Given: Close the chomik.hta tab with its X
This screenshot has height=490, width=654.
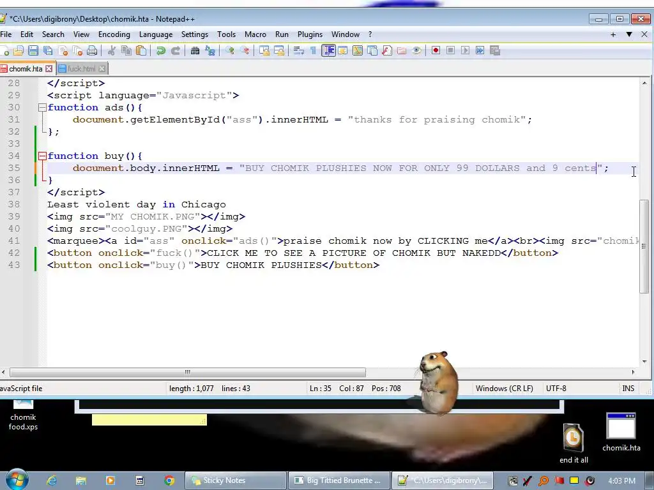Looking at the screenshot, I should click(x=49, y=69).
